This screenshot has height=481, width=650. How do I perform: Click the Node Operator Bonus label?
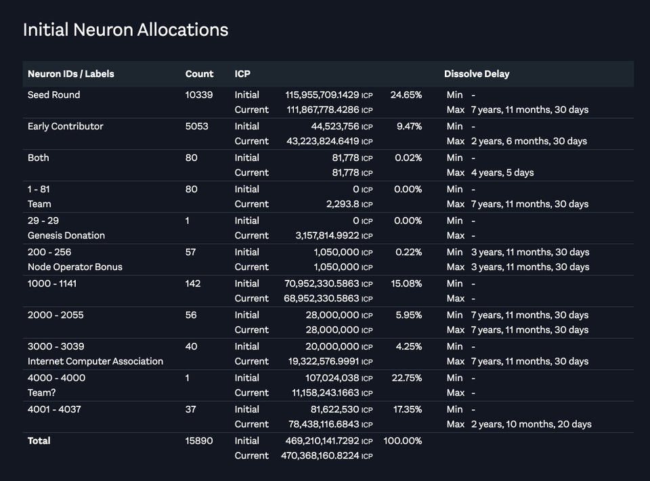[75, 267]
